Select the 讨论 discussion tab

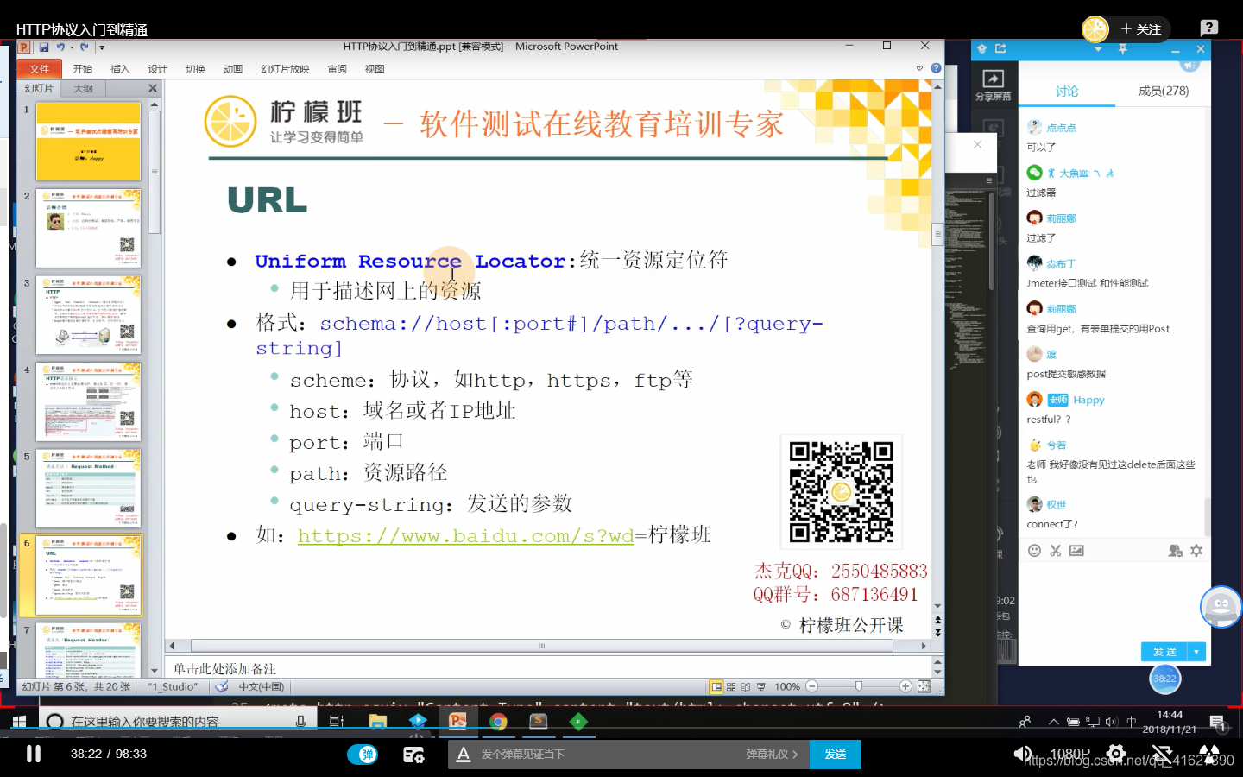click(x=1067, y=91)
